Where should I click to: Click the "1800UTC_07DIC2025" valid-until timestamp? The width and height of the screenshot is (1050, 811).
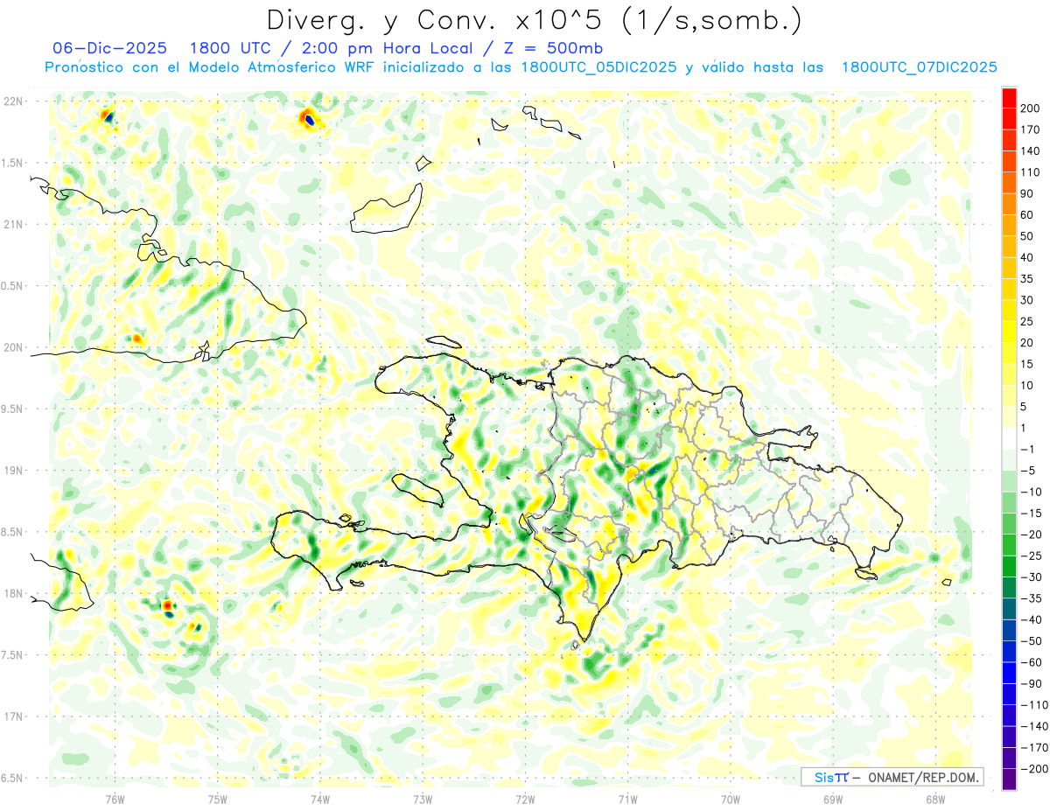(x=920, y=67)
